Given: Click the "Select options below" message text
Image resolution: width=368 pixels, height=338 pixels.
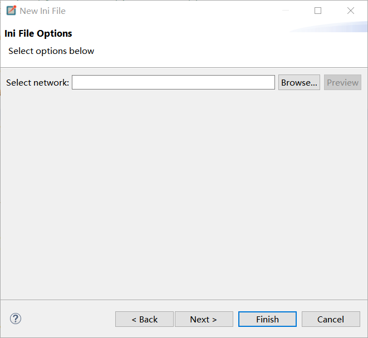Looking at the screenshot, I should pyautogui.click(x=51, y=51).
